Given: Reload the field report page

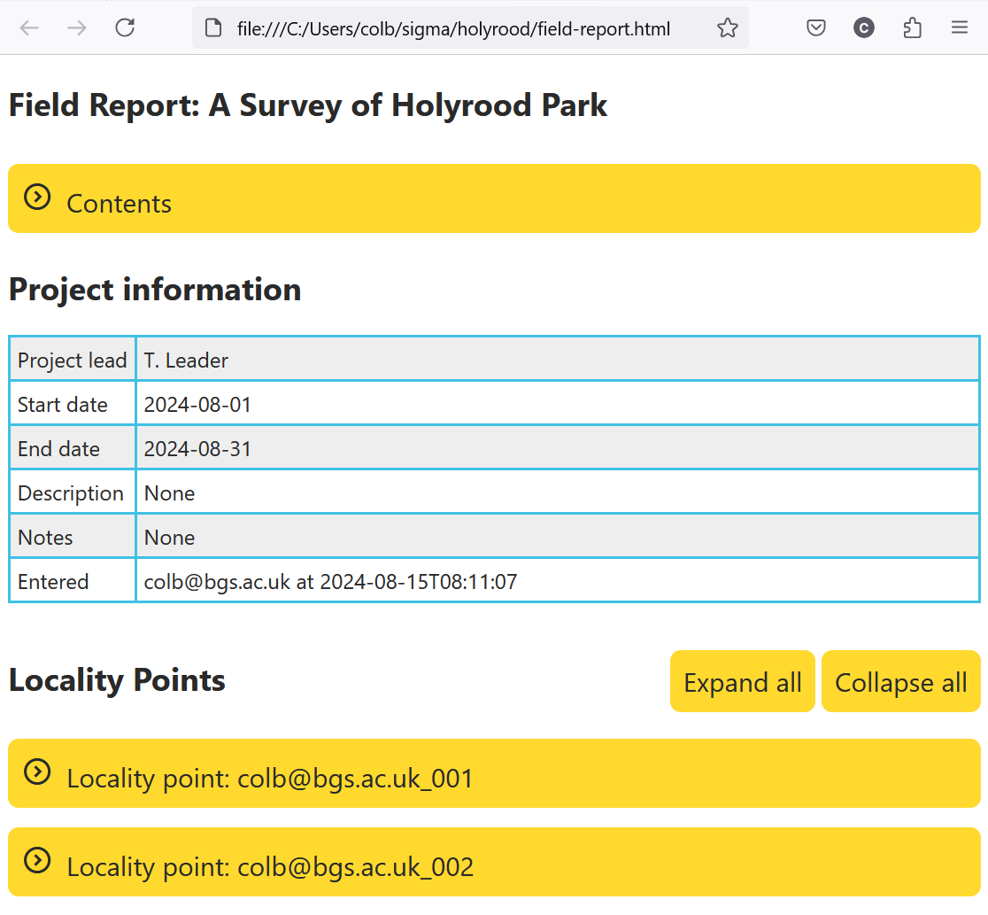Looking at the screenshot, I should point(125,27).
